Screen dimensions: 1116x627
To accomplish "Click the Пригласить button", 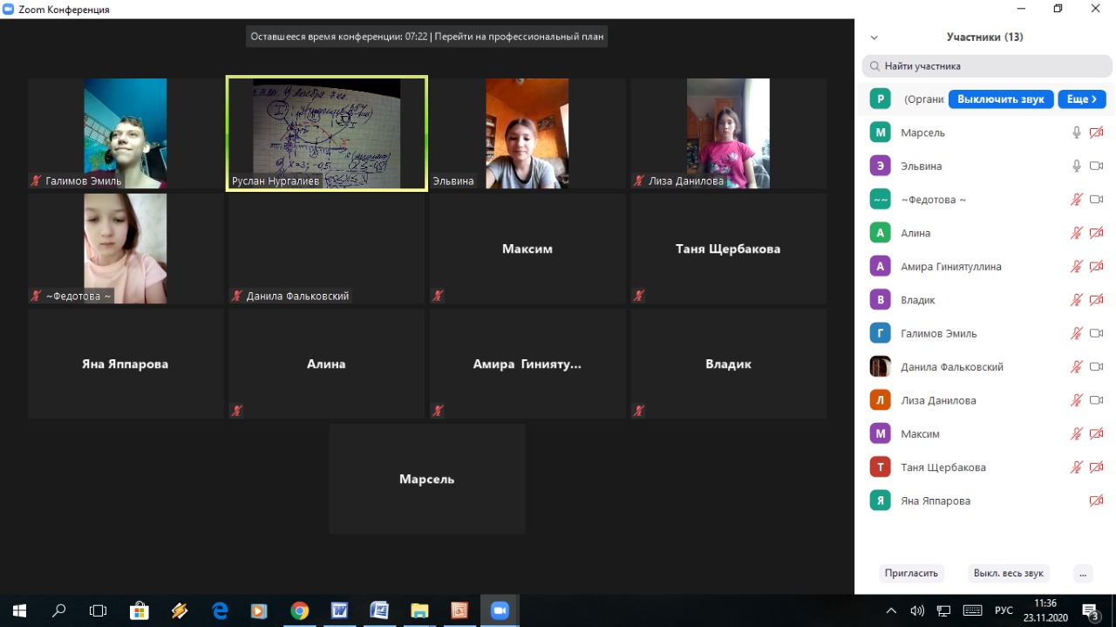I will 911,573.
